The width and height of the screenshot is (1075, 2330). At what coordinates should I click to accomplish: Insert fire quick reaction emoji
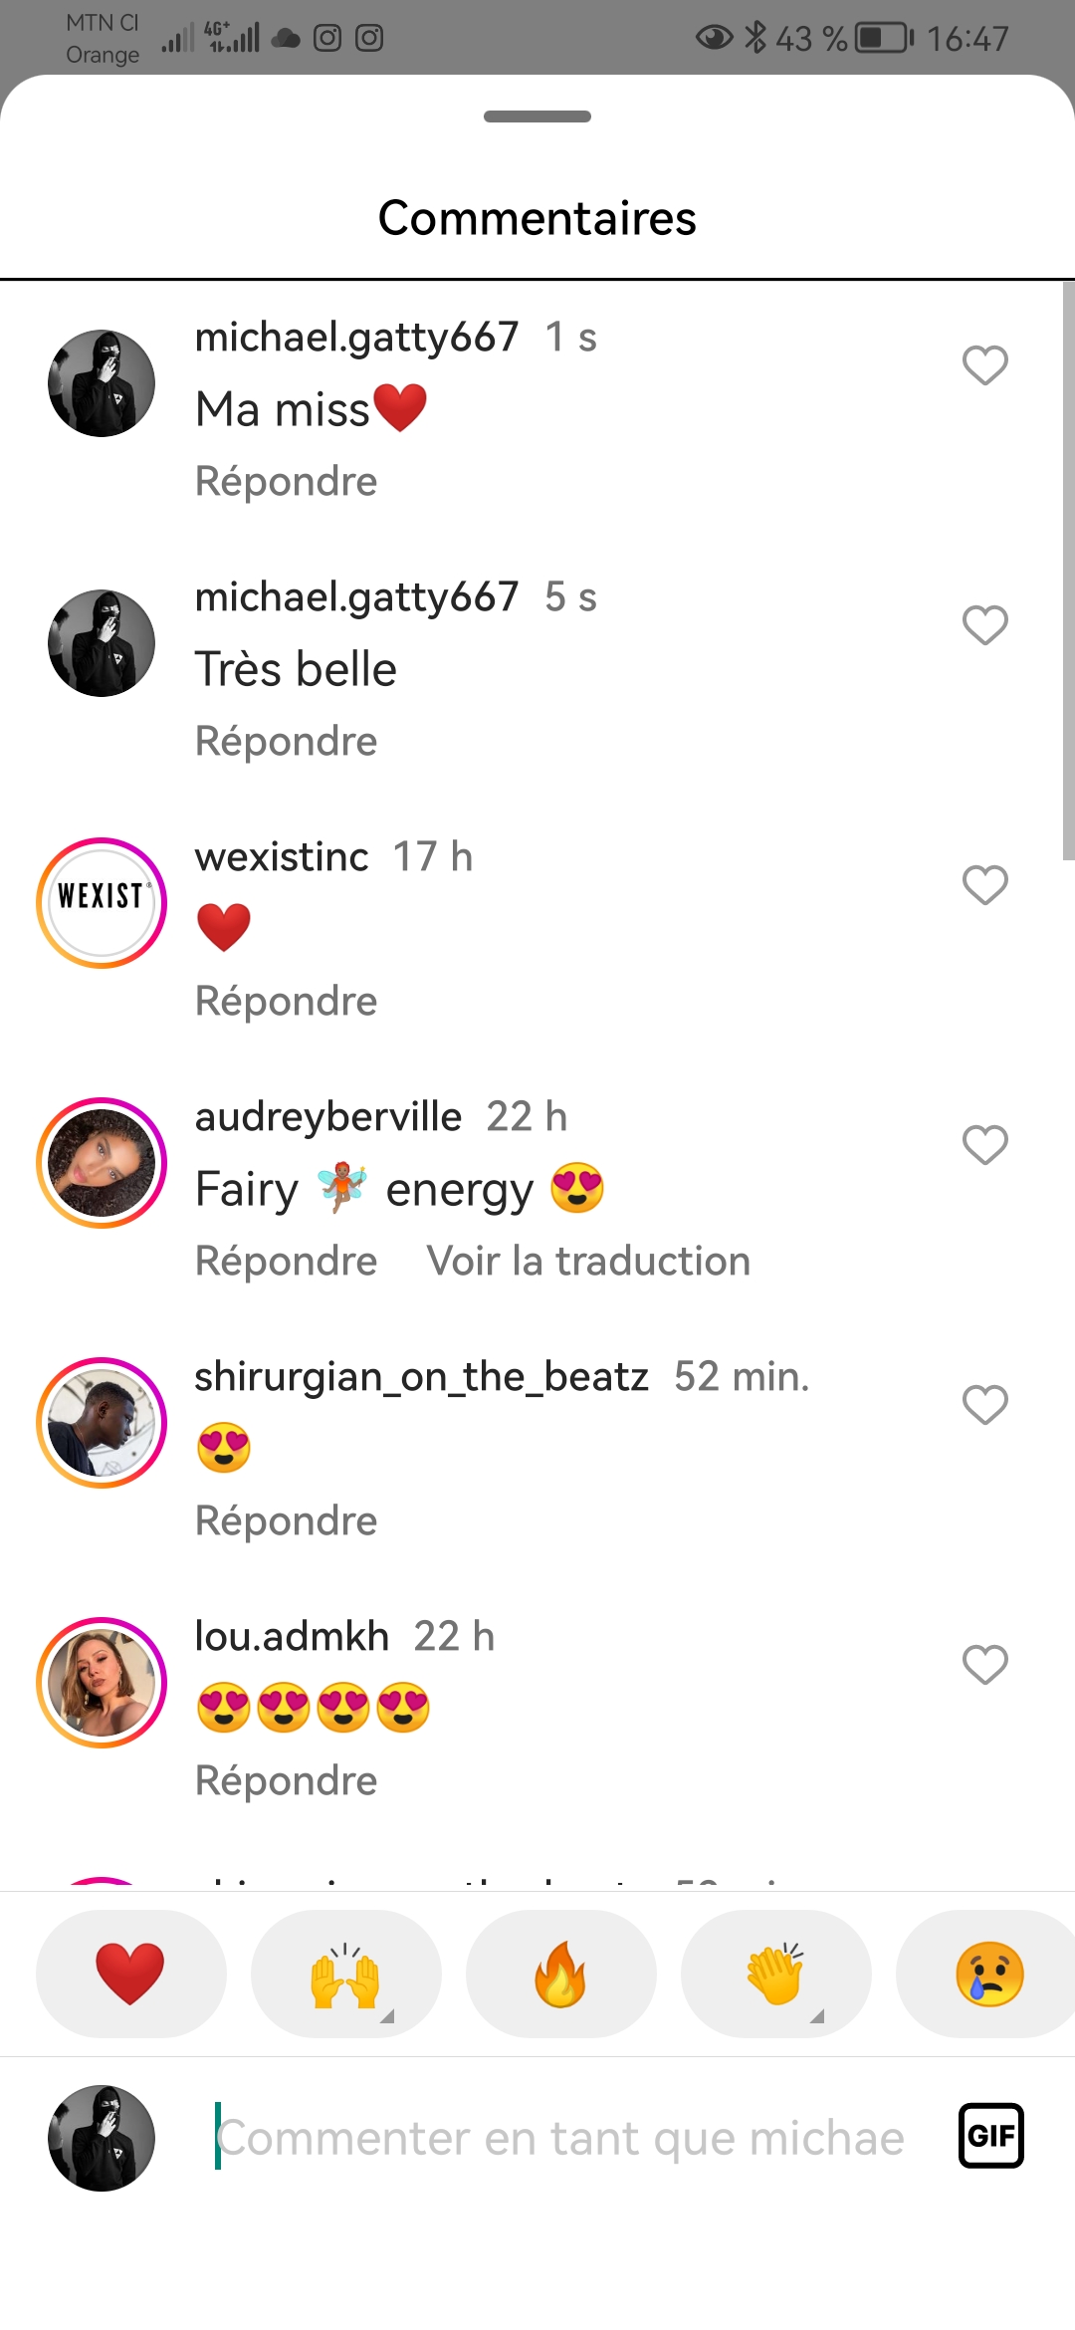(x=560, y=1974)
